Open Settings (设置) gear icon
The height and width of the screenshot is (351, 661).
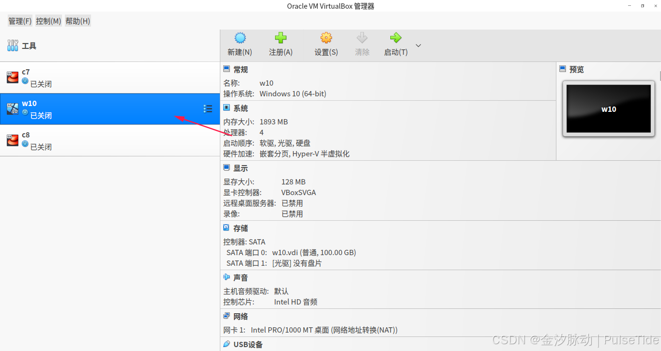pos(326,38)
